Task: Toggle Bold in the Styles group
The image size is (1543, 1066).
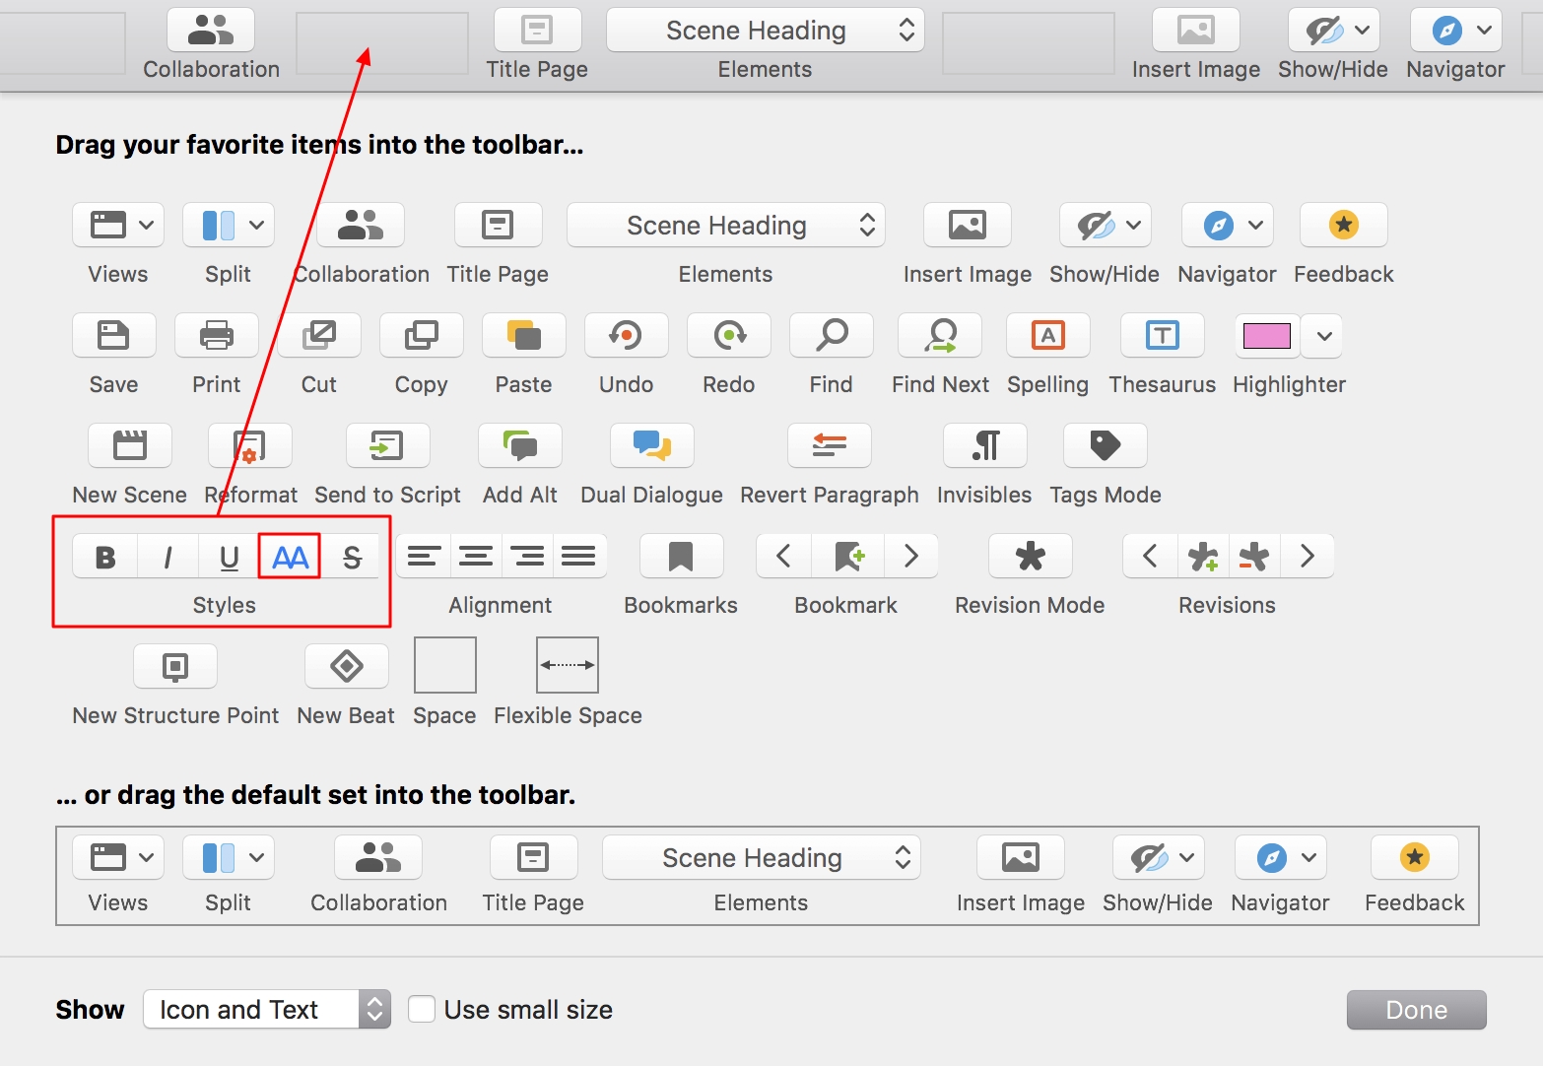Action: [105, 558]
